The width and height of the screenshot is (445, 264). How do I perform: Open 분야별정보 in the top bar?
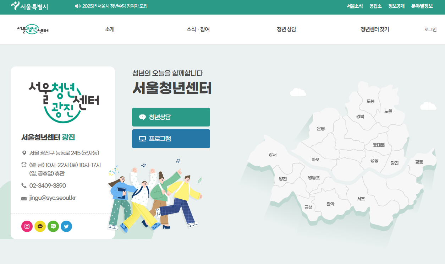tap(422, 6)
